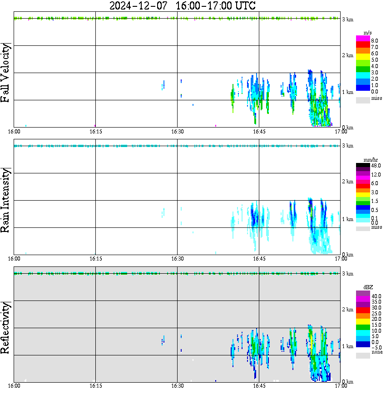Click the date and time title at top
This screenshot has width=386, height=394.
pos(183,6)
